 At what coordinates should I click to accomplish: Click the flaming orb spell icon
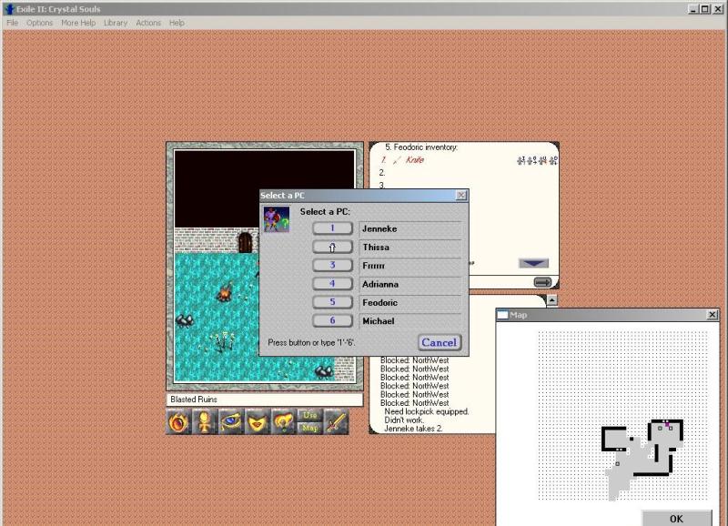[x=179, y=422]
